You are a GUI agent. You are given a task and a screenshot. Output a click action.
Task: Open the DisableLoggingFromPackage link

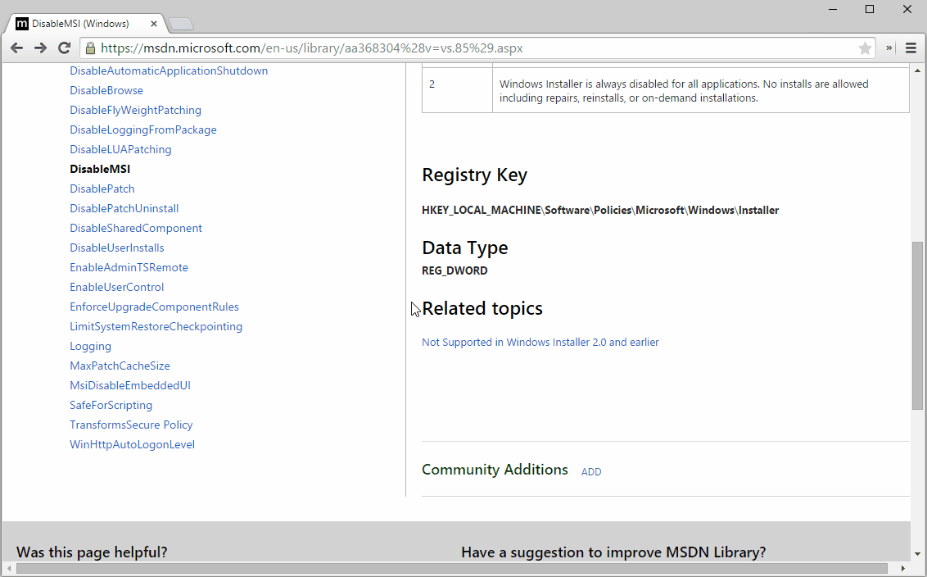[x=143, y=129]
